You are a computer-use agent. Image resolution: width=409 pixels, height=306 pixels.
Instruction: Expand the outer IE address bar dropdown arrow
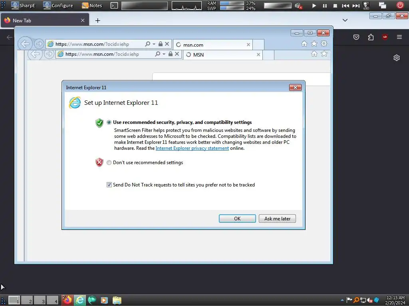pyautogui.click(x=154, y=44)
